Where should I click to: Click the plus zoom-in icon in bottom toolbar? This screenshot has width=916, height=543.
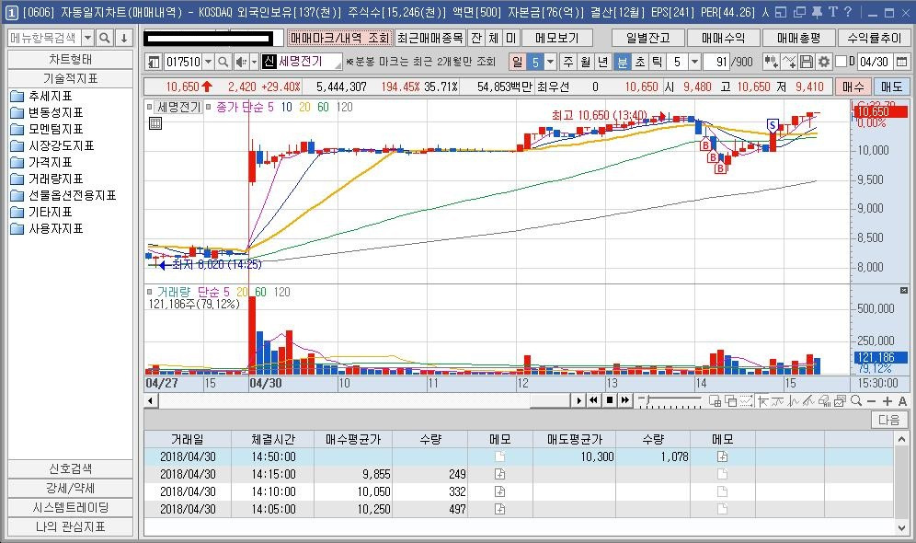pyautogui.click(x=887, y=401)
